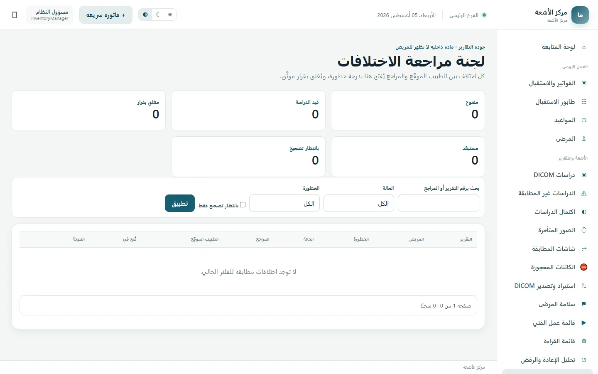Viewport: 598px width, 374px height.
Task: Focus the report number search field
Action: pos(439,204)
